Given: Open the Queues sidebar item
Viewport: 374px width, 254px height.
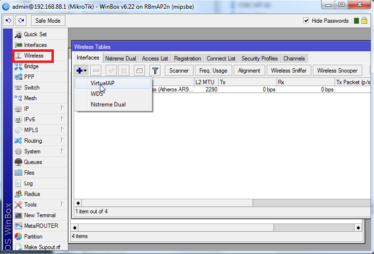Looking at the screenshot, I should (x=33, y=162).
